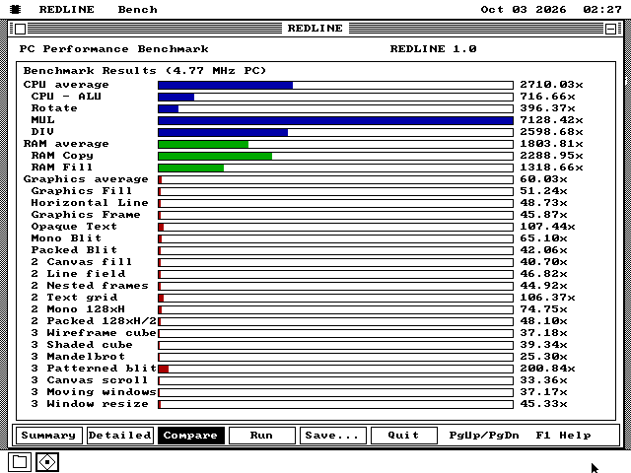Open the REDLINE menu

click(66, 9)
